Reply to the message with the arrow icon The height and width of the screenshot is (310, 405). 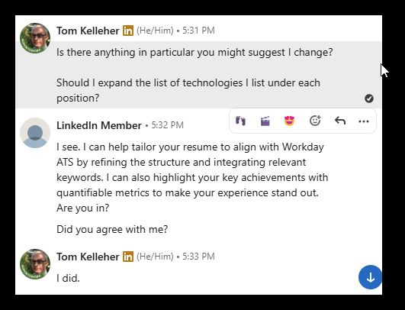[x=340, y=121]
